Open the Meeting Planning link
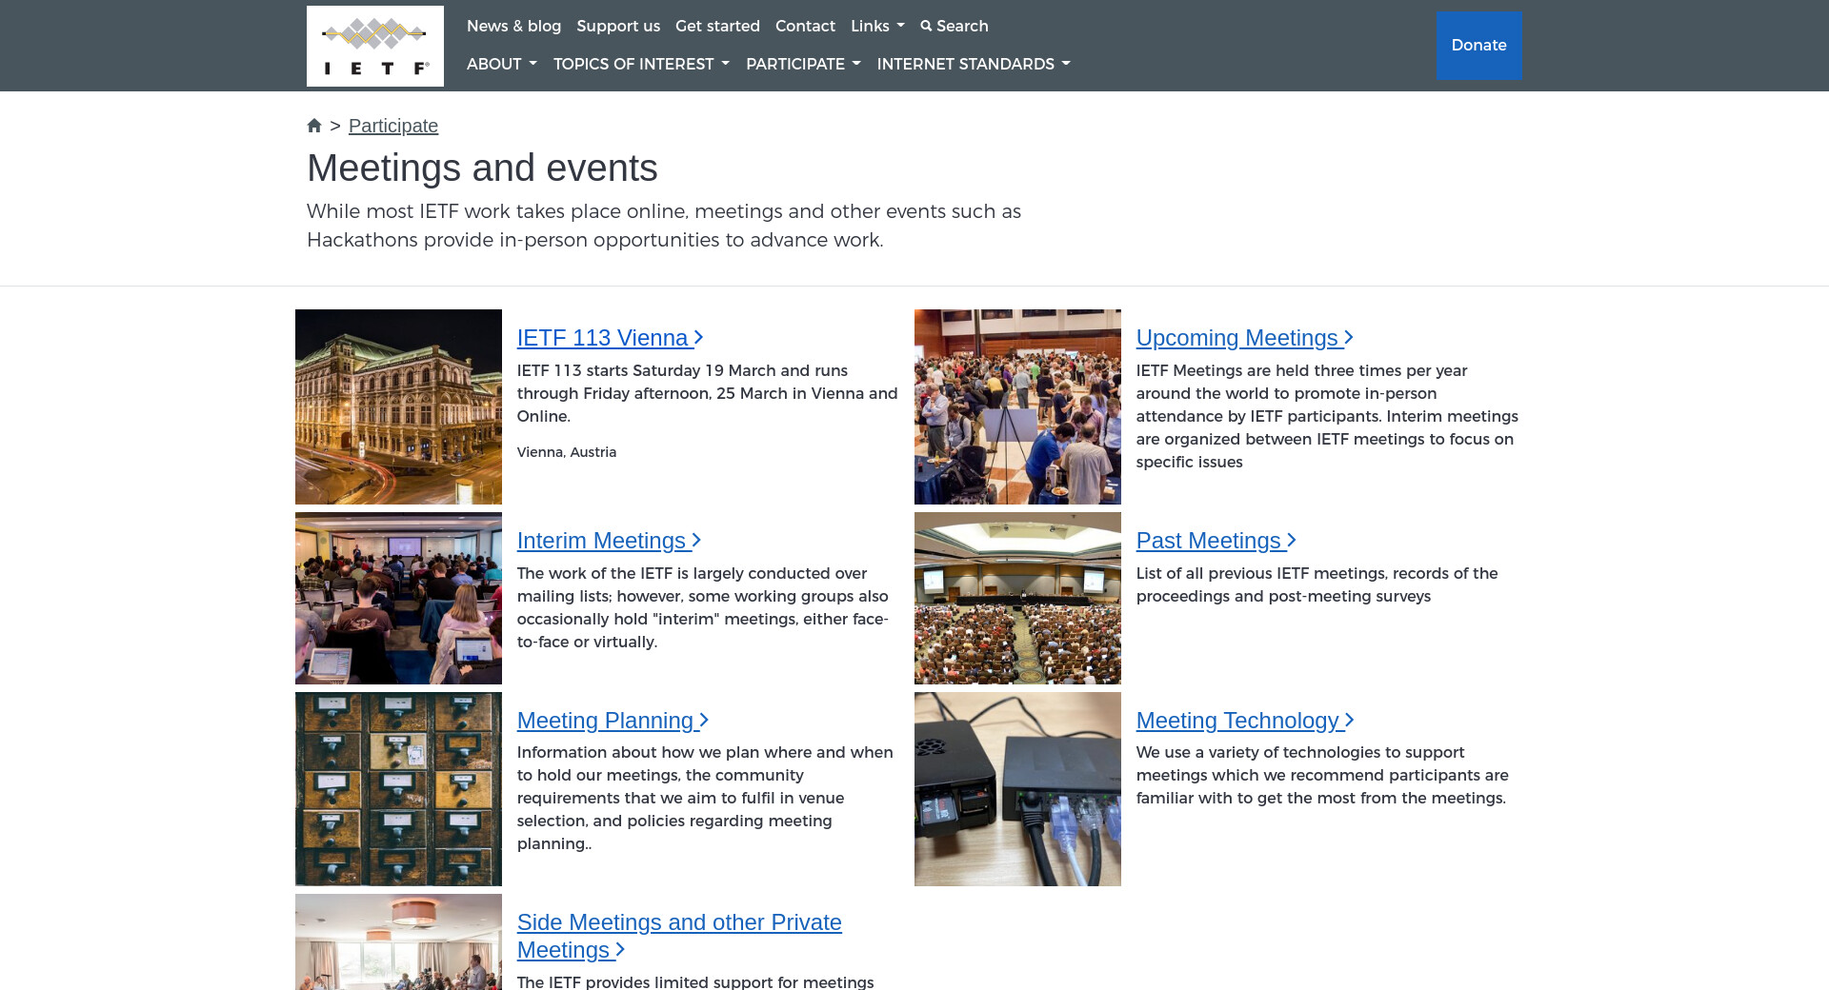Viewport: 1829px width, 990px height. point(613,721)
